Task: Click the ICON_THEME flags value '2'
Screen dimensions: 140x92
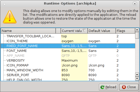Action: pos(118,41)
